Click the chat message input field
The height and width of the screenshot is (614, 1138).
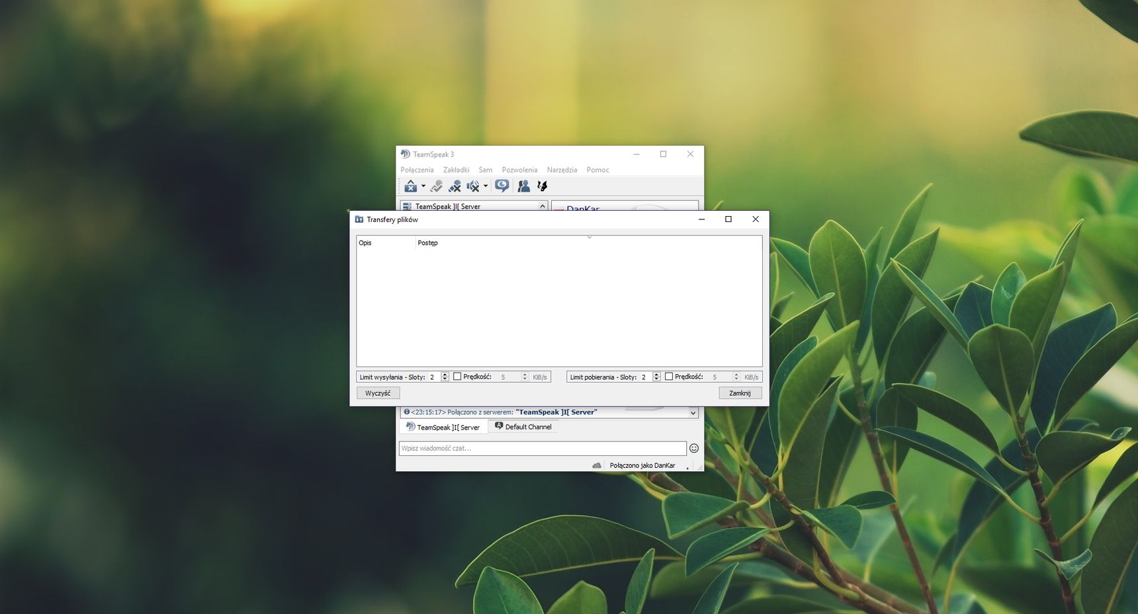click(543, 448)
